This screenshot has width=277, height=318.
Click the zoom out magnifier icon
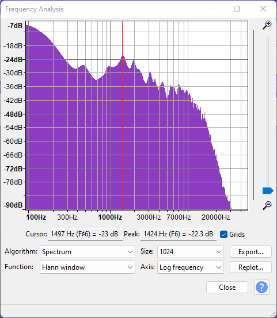pyautogui.click(x=267, y=205)
